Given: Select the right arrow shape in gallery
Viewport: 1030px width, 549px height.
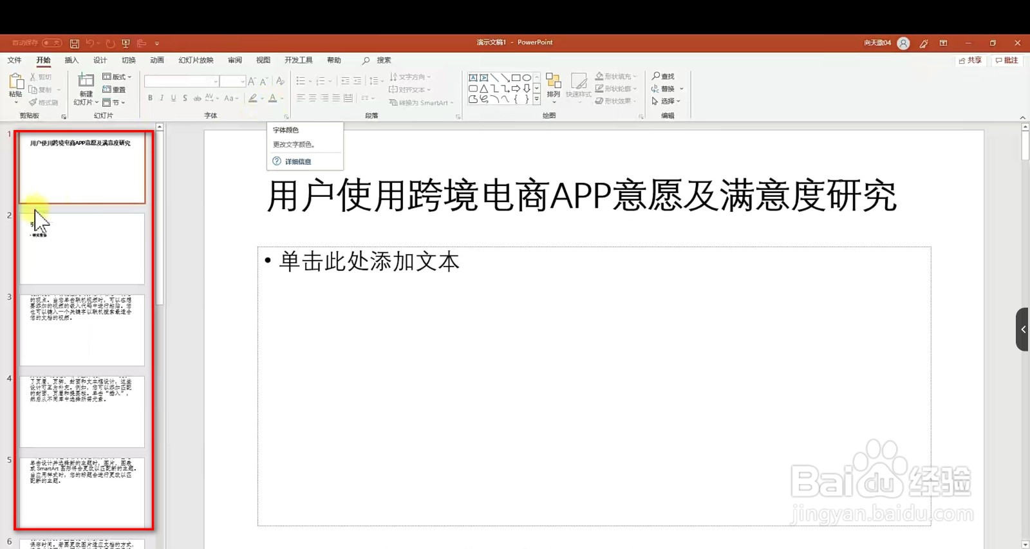Looking at the screenshot, I should point(516,88).
